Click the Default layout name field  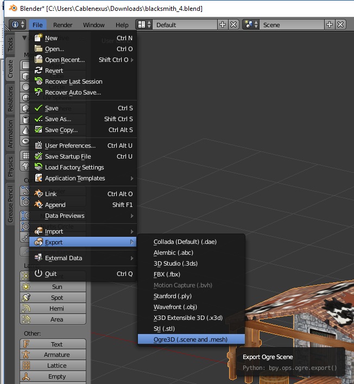tap(185, 25)
